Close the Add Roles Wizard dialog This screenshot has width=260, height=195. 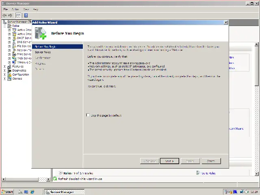pyautogui.click(x=226, y=22)
